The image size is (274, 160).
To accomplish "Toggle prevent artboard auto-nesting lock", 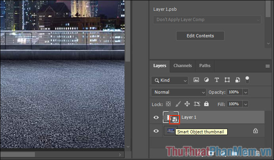I will click(x=197, y=104).
